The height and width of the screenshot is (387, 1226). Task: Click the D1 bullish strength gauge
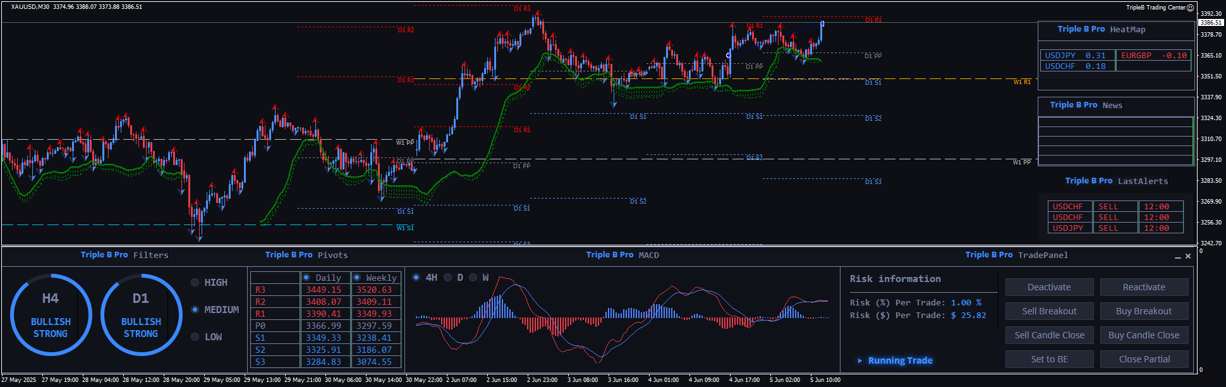tap(141, 315)
